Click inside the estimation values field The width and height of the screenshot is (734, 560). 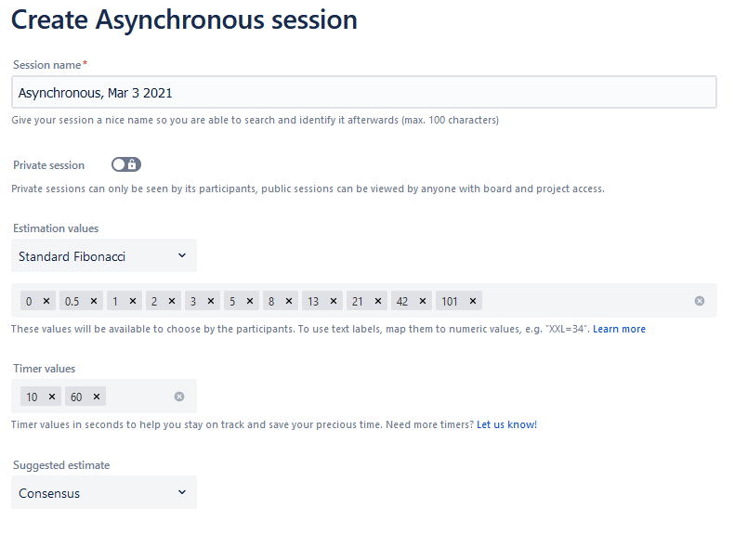click(585, 301)
